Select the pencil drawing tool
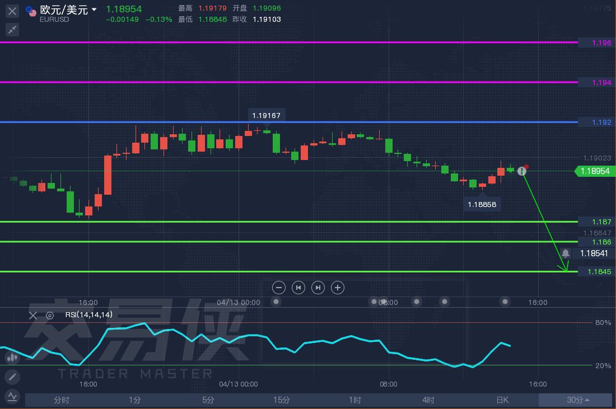The width and height of the screenshot is (616, 409). coord(12,377)
